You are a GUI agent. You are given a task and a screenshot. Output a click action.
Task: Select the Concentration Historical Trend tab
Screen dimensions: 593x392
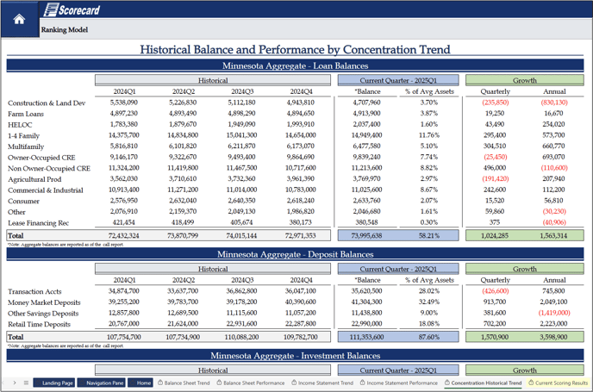486,383
